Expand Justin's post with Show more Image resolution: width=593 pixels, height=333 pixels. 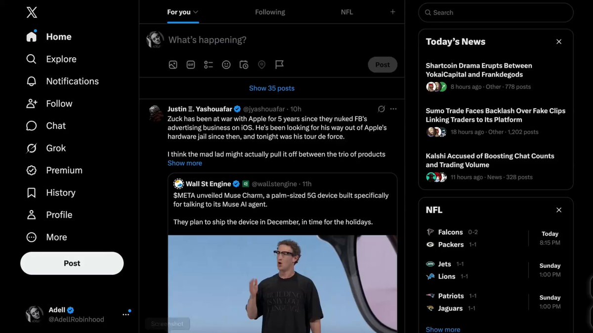coord(185,163)
